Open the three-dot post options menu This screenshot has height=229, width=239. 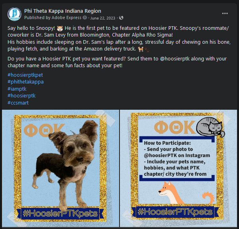225,14
